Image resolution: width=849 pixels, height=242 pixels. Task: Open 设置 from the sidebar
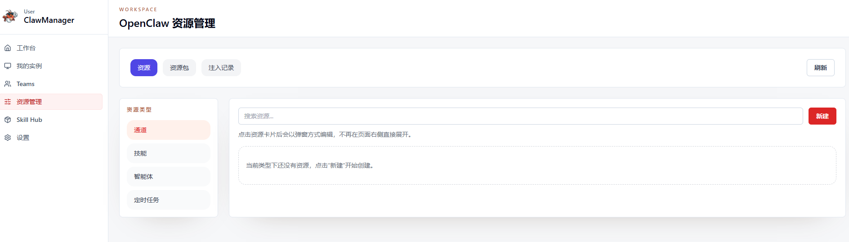(51, 138)
